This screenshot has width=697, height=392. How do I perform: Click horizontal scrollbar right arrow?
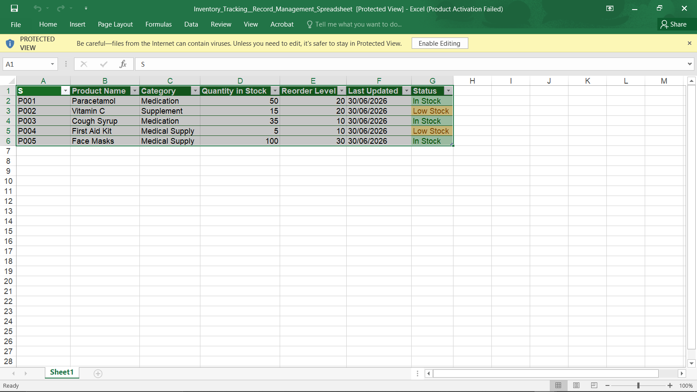coord(682,374)
